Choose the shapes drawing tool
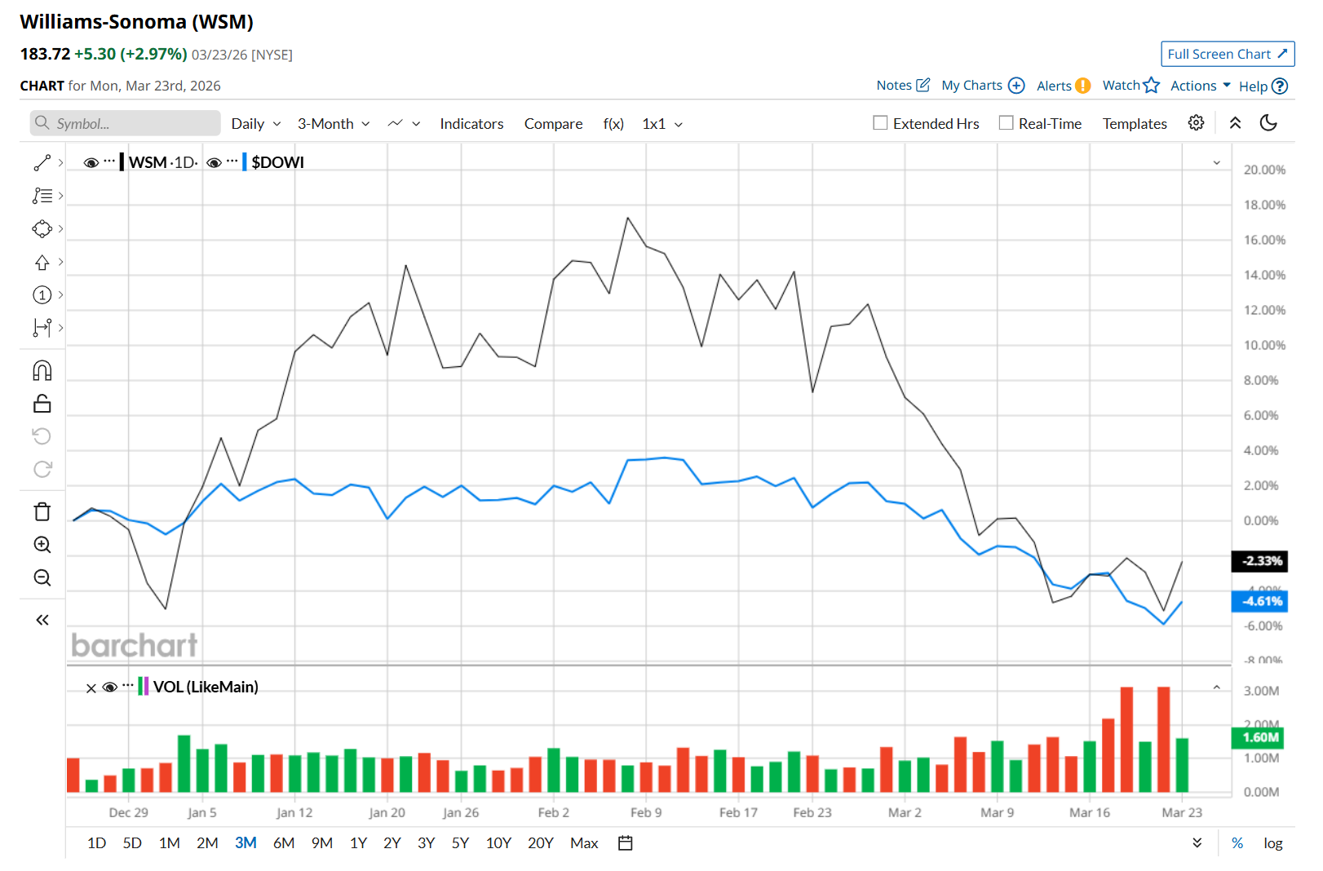The width and height of the screenshot is (1323, 871). [42, 229]
